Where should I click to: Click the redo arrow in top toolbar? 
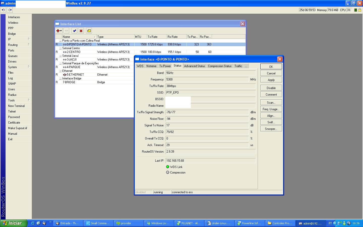[x=10, y=10]
